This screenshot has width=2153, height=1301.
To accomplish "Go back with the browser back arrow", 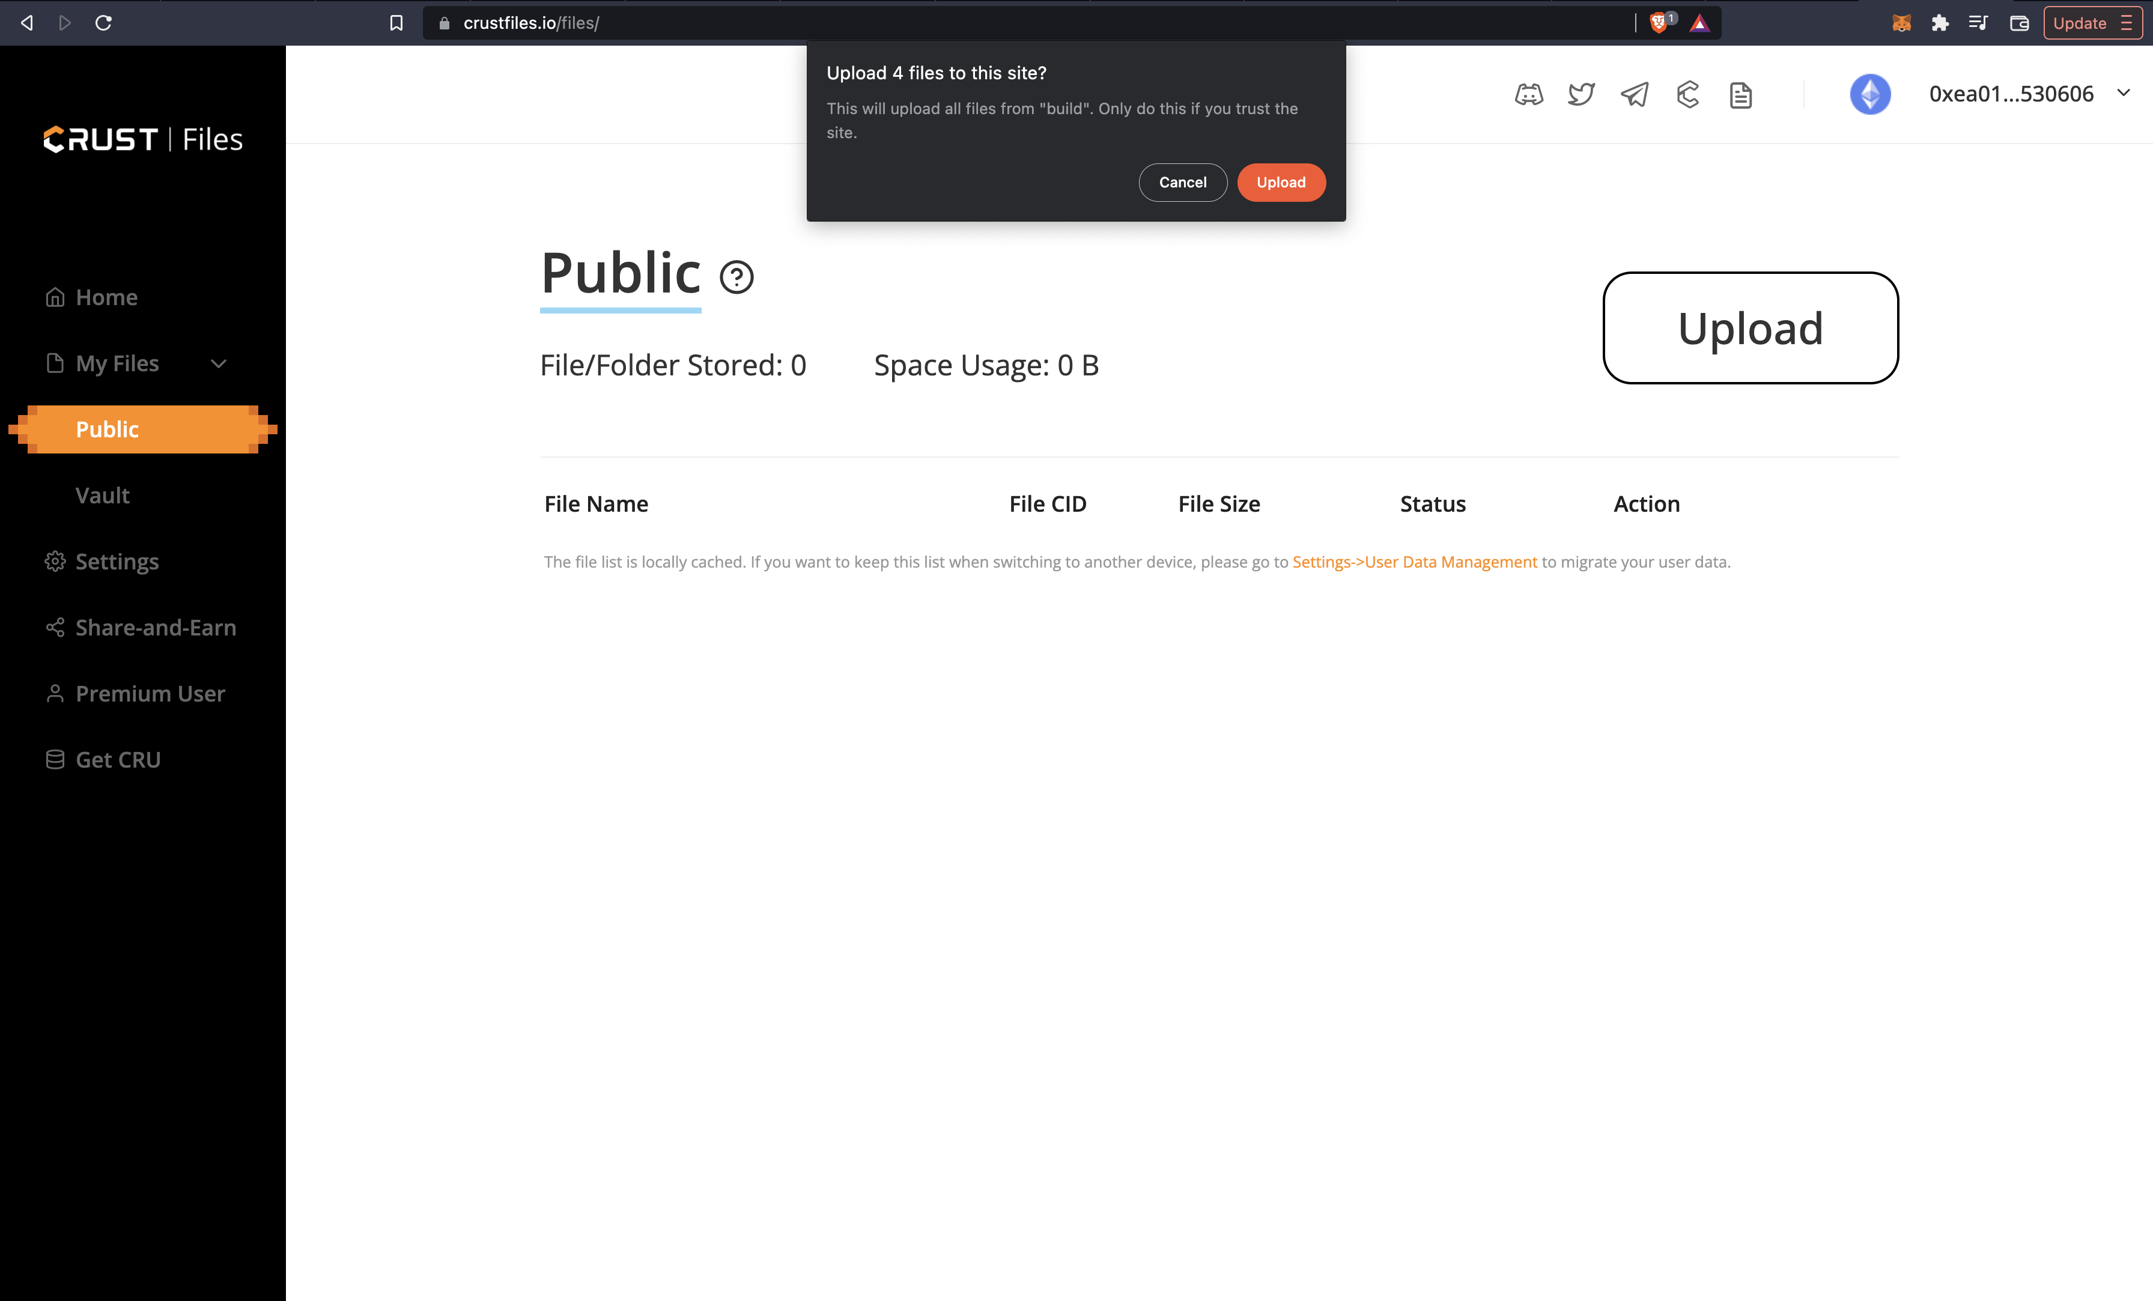I will click(27, 23).
